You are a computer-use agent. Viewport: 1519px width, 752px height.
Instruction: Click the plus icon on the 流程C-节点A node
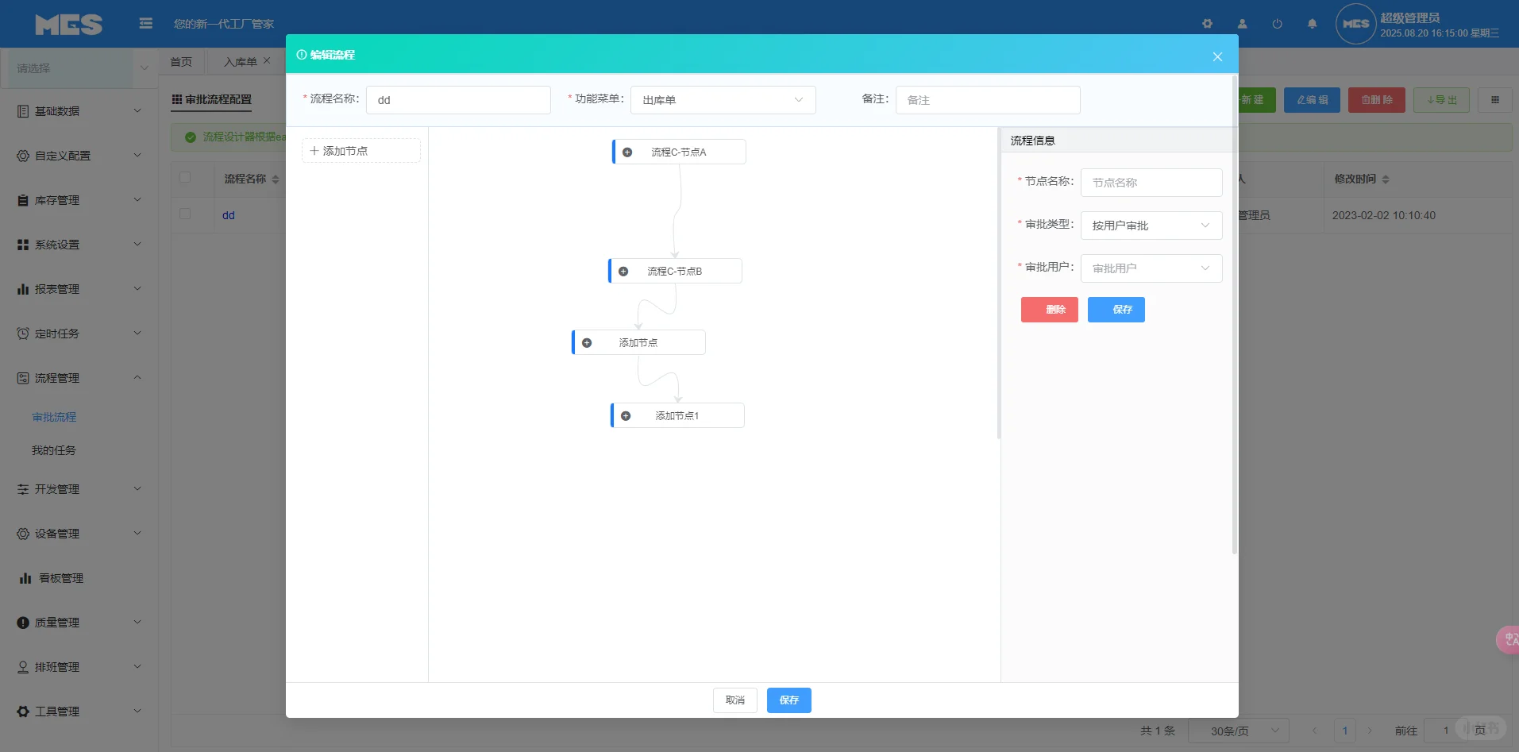(x=627, y=152)
